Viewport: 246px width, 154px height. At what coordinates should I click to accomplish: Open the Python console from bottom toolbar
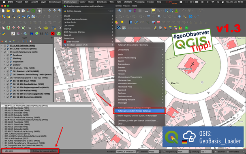[4, 34]
